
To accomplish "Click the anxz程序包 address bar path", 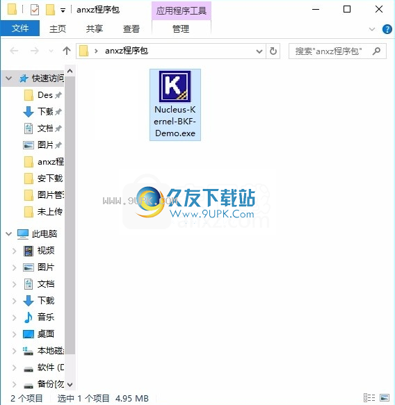I will pyautogui.click(x=127, y=51).
